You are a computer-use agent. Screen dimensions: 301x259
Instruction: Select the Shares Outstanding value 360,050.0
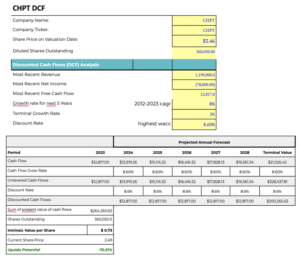tap(103, 220)
